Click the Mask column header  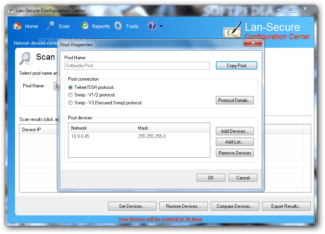(169, 128)
